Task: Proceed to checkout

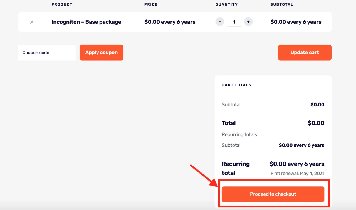Action: tap(273, 194)
